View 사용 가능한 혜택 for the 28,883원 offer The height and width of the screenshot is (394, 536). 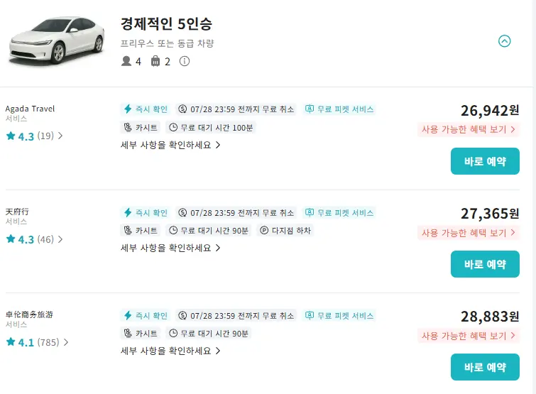tap(469, 336)
